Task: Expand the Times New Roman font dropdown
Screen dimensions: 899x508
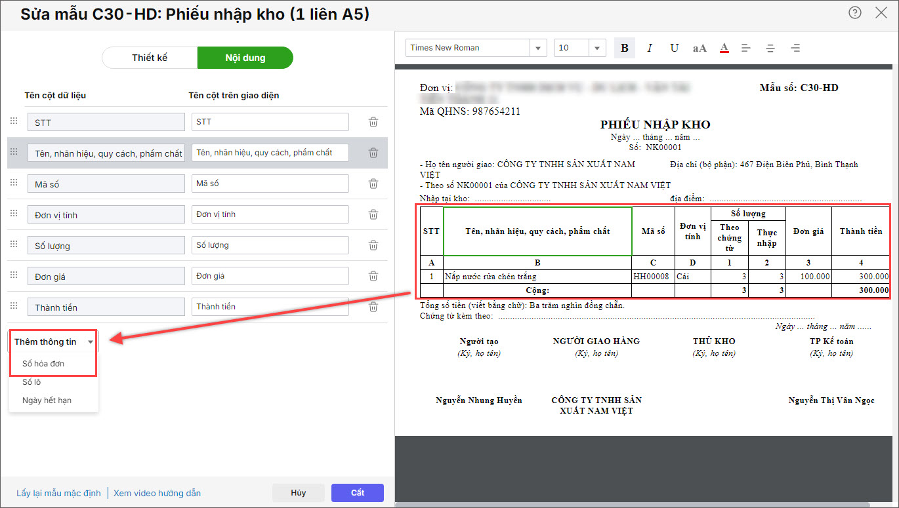Action: (538, 48)
